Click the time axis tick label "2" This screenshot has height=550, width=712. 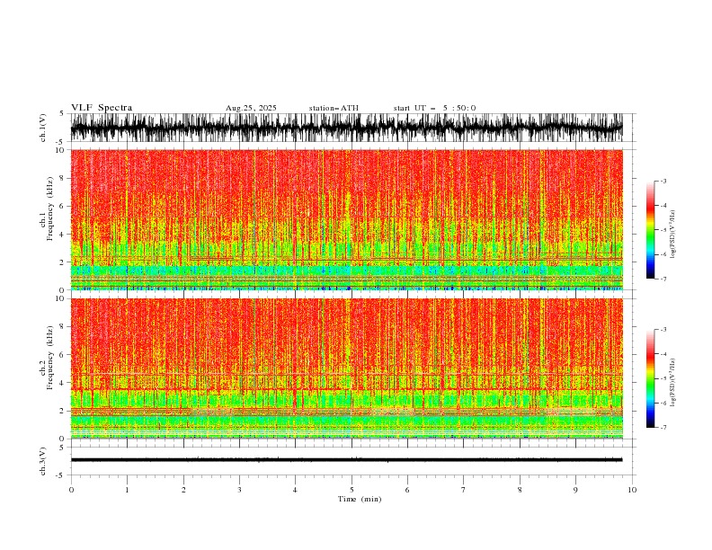click(183, 490)
